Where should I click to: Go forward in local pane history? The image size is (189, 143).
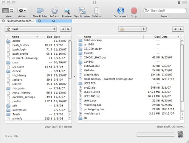coord(68,29)
